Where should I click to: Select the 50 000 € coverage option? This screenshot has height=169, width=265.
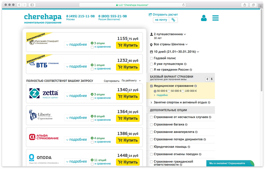click(x=169, y=91)
